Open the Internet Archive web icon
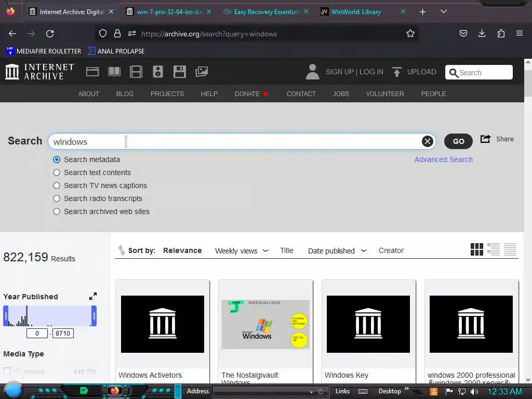 92,72
